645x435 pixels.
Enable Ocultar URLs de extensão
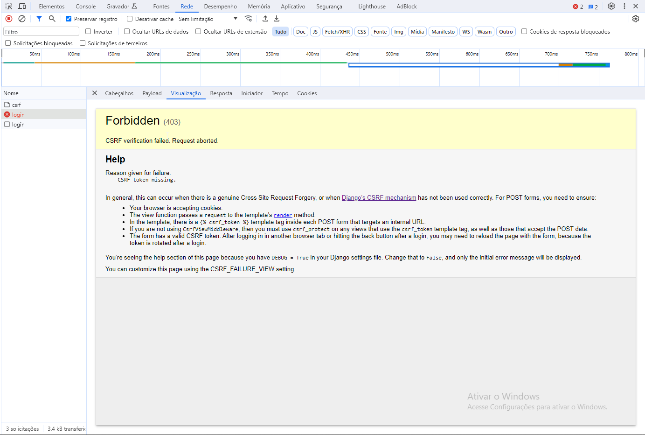click(x=198, y=31)
